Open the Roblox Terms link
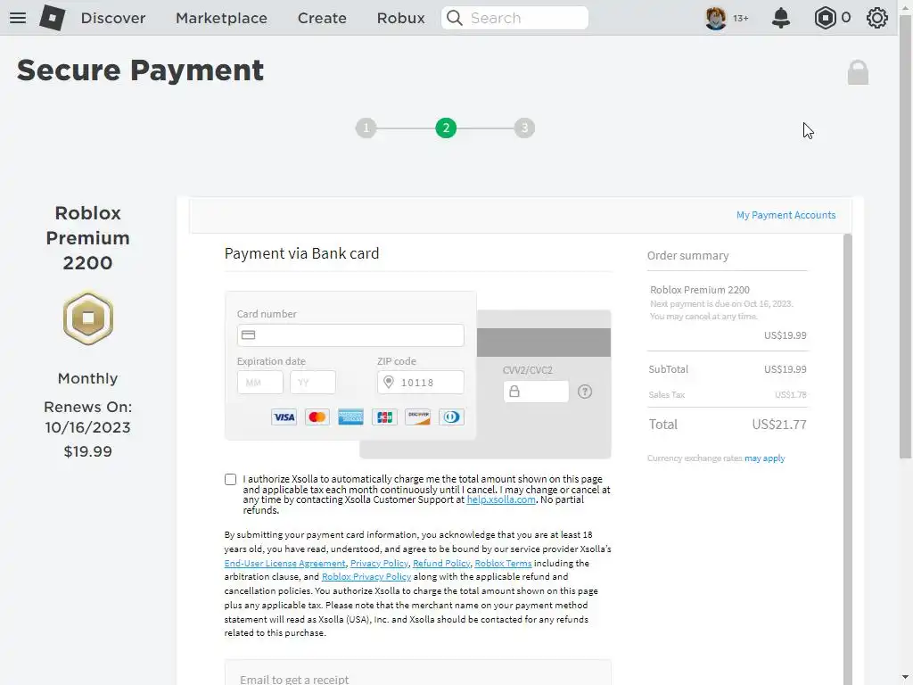Viewport: 913px width, 685px height. pos(503,564)
